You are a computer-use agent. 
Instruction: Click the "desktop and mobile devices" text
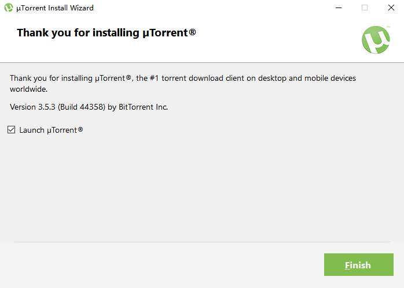[322, 78]
